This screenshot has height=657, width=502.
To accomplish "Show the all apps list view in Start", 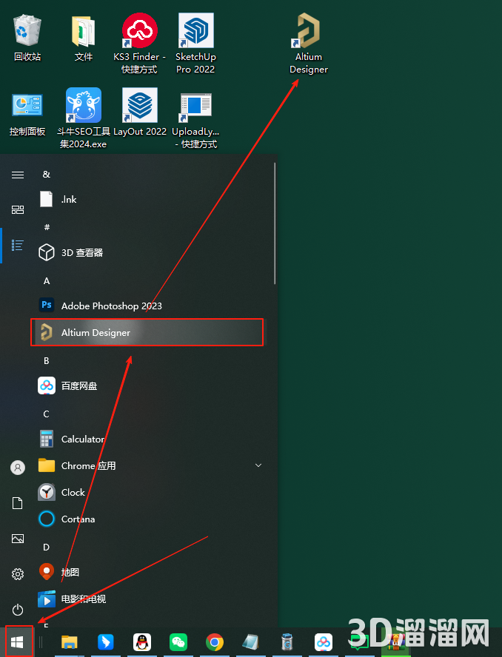I will pos(18,245).
